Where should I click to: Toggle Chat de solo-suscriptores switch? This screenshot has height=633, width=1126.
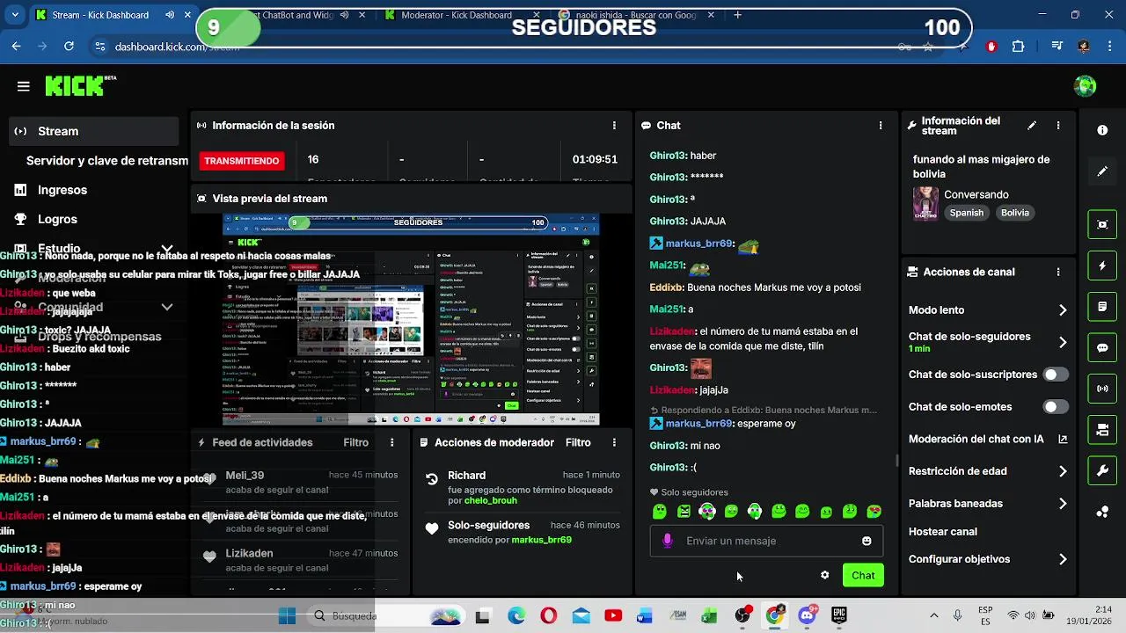[x=1056, y=375]
